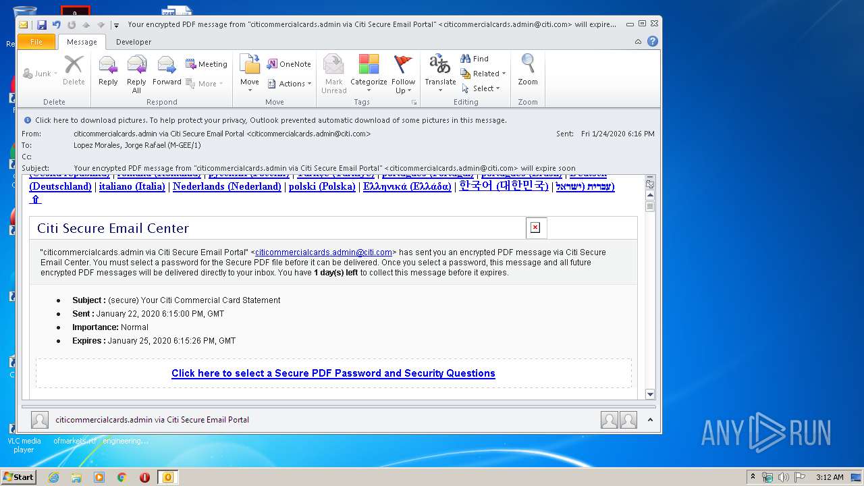Go to the previous item arrow
This screenshot has width=864, height=486.
click(x=86, y=25)
